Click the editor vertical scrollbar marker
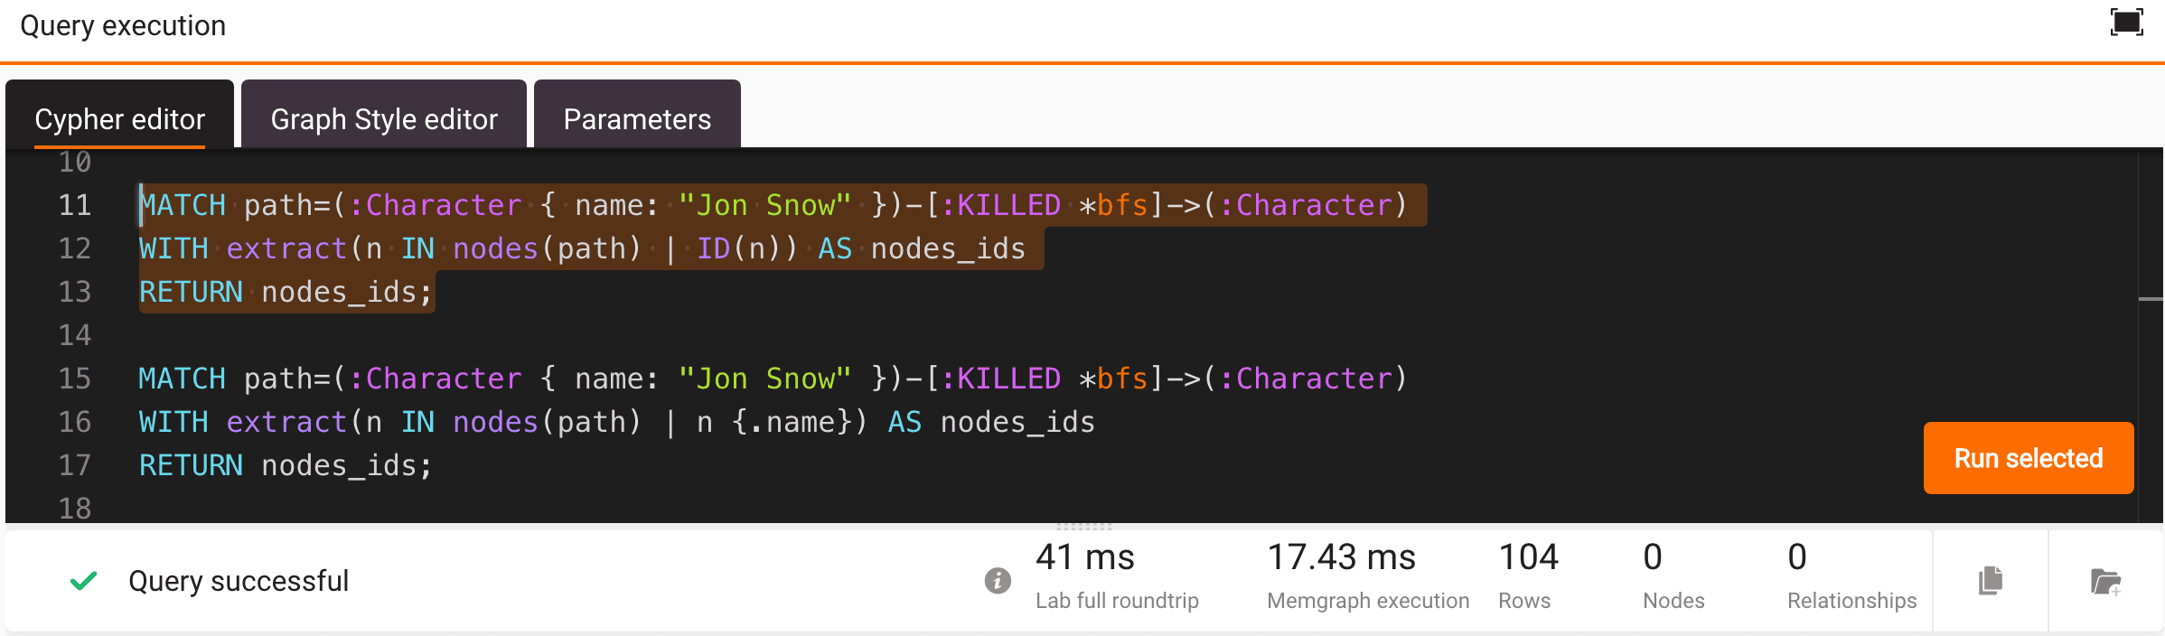Viewport: 2165px width, 636px height. [2151, 298]
